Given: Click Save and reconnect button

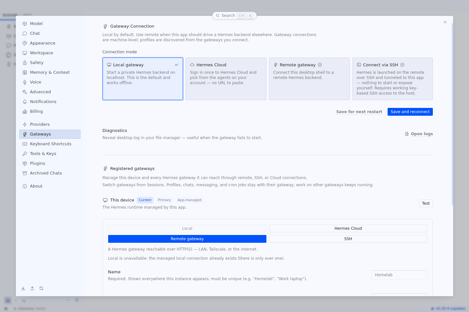Looking at the screenshot, I should click(410, 112).
